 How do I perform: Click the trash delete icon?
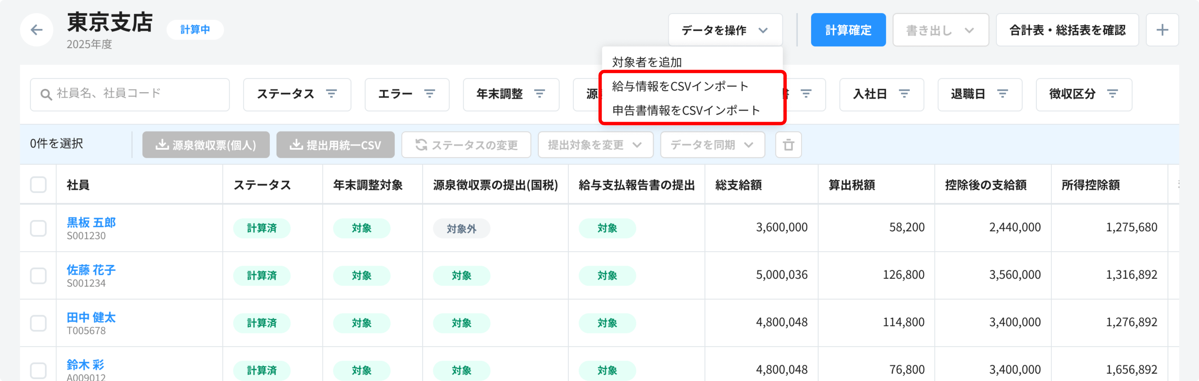click(x=788, y=145)
